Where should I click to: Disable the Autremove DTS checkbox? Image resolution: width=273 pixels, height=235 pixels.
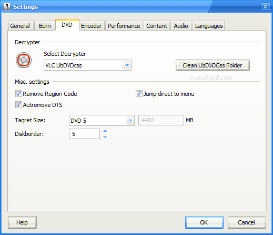pyautogui.click(x=18, y=105)
